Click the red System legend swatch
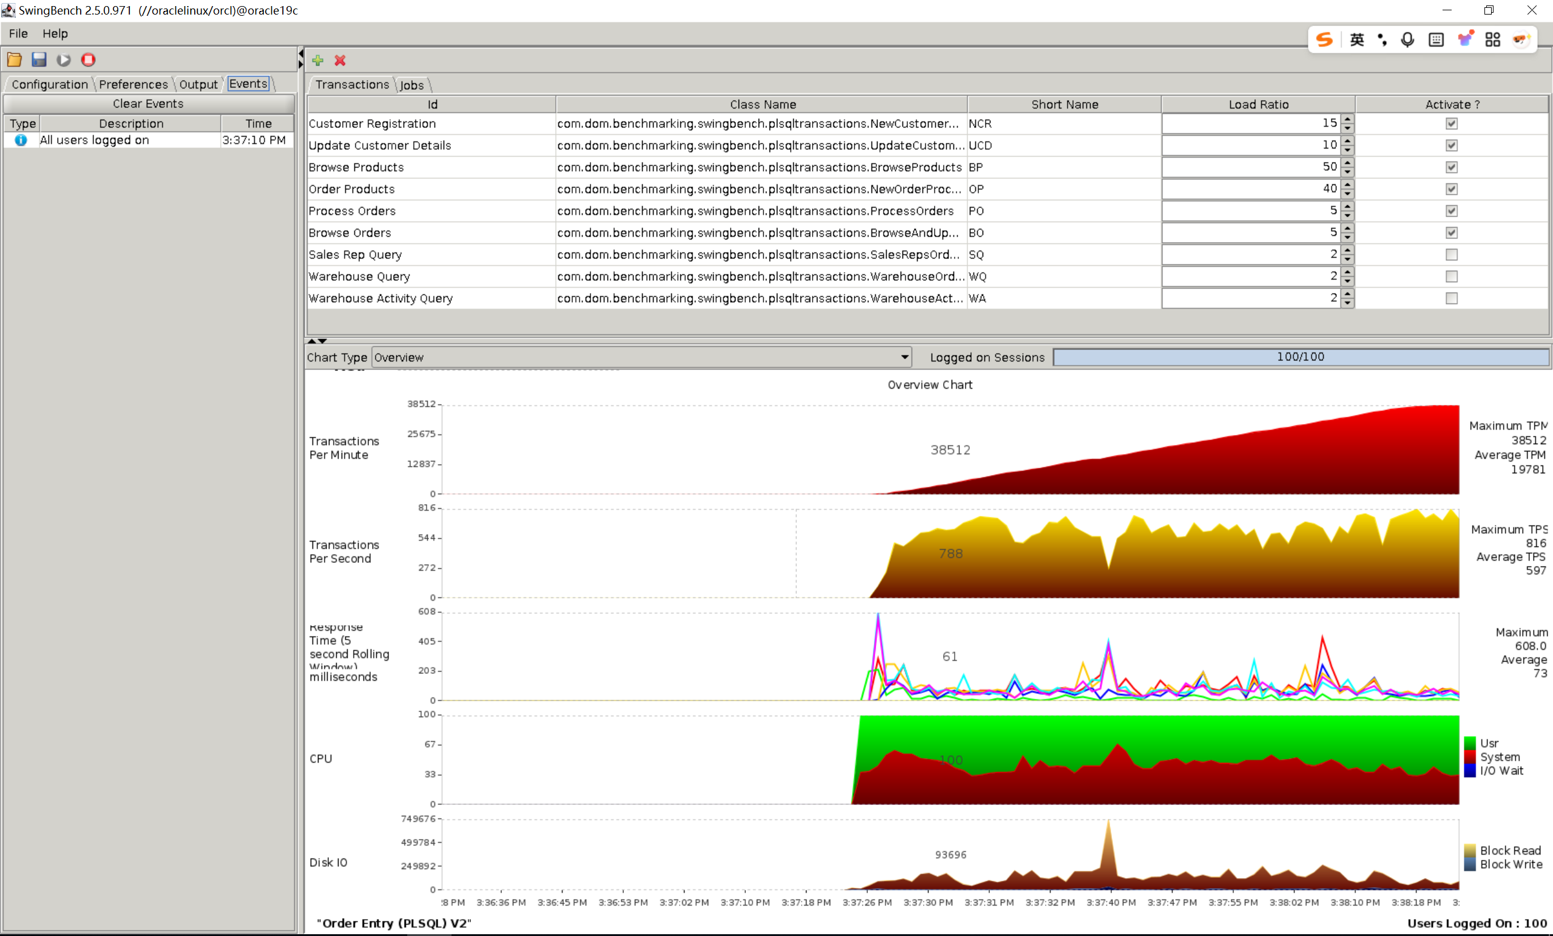 [1470, 757]
